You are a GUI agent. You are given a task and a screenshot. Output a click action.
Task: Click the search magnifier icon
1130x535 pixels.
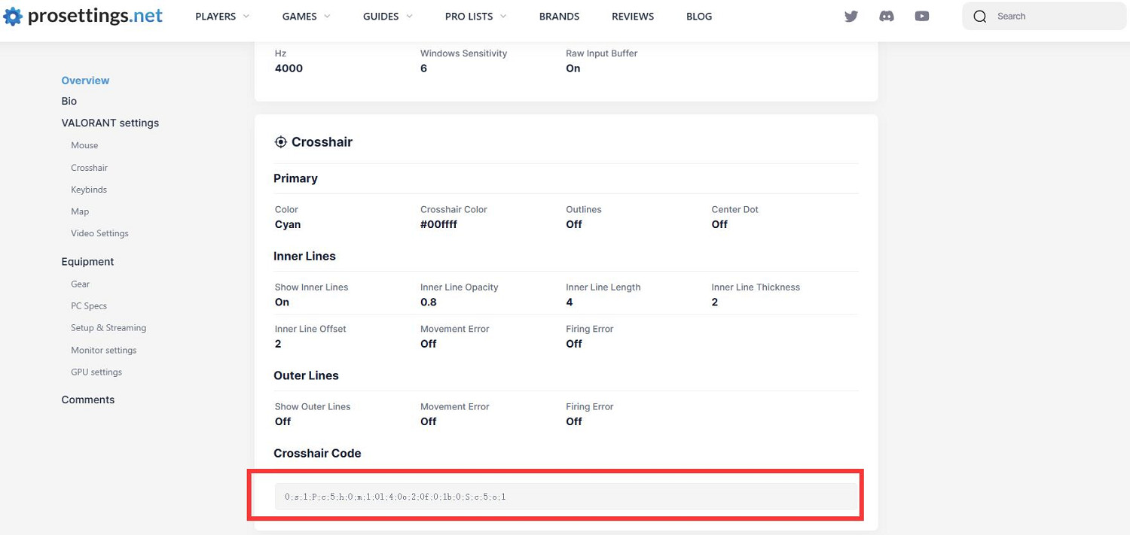979,17
